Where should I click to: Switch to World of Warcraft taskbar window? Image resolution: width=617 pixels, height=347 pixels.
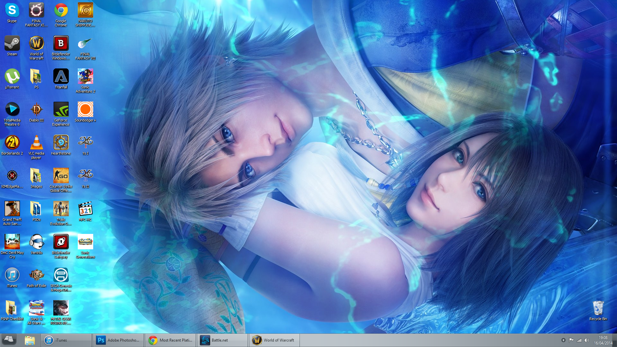coord(274,340)
